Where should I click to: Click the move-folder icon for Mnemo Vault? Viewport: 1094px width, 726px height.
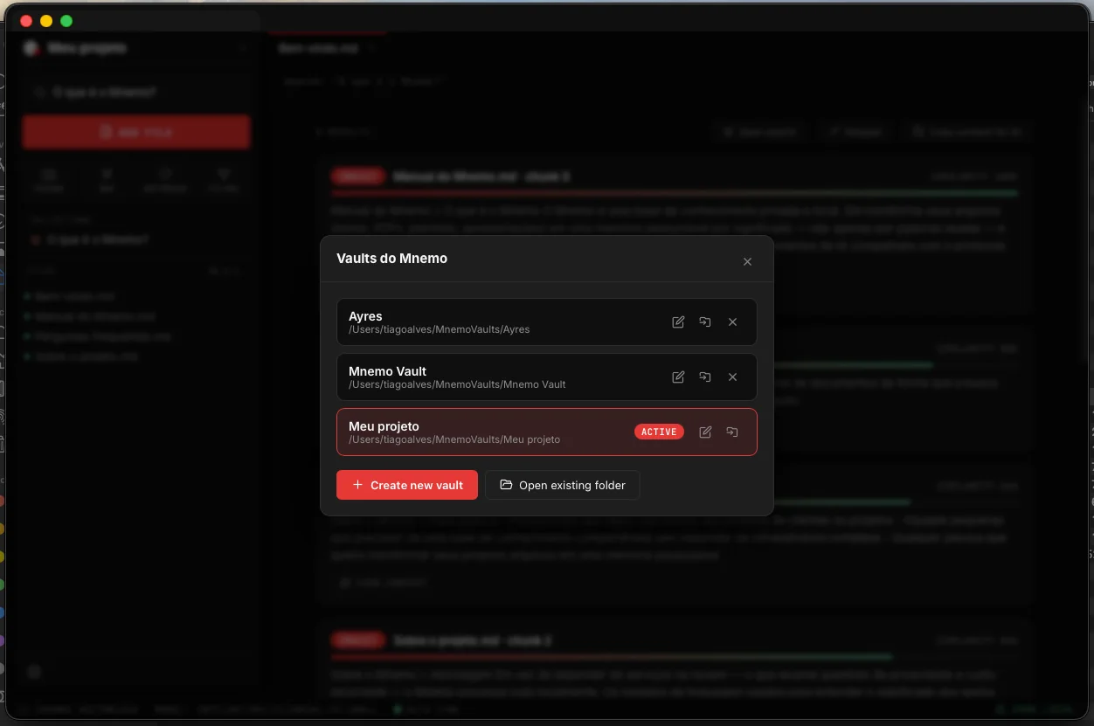tap(705, 377)
